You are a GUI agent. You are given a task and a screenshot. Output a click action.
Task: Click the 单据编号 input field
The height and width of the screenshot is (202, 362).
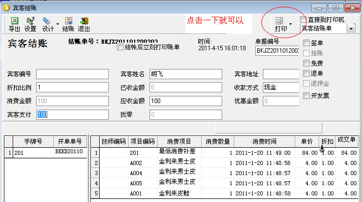(x=277, y=51)
